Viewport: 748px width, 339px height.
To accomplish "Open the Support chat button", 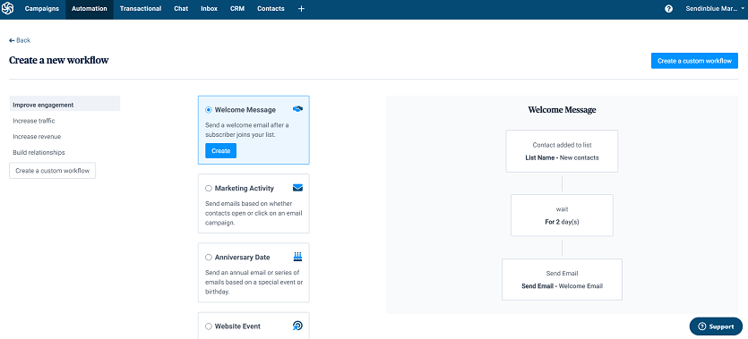I will click(716, 326).
